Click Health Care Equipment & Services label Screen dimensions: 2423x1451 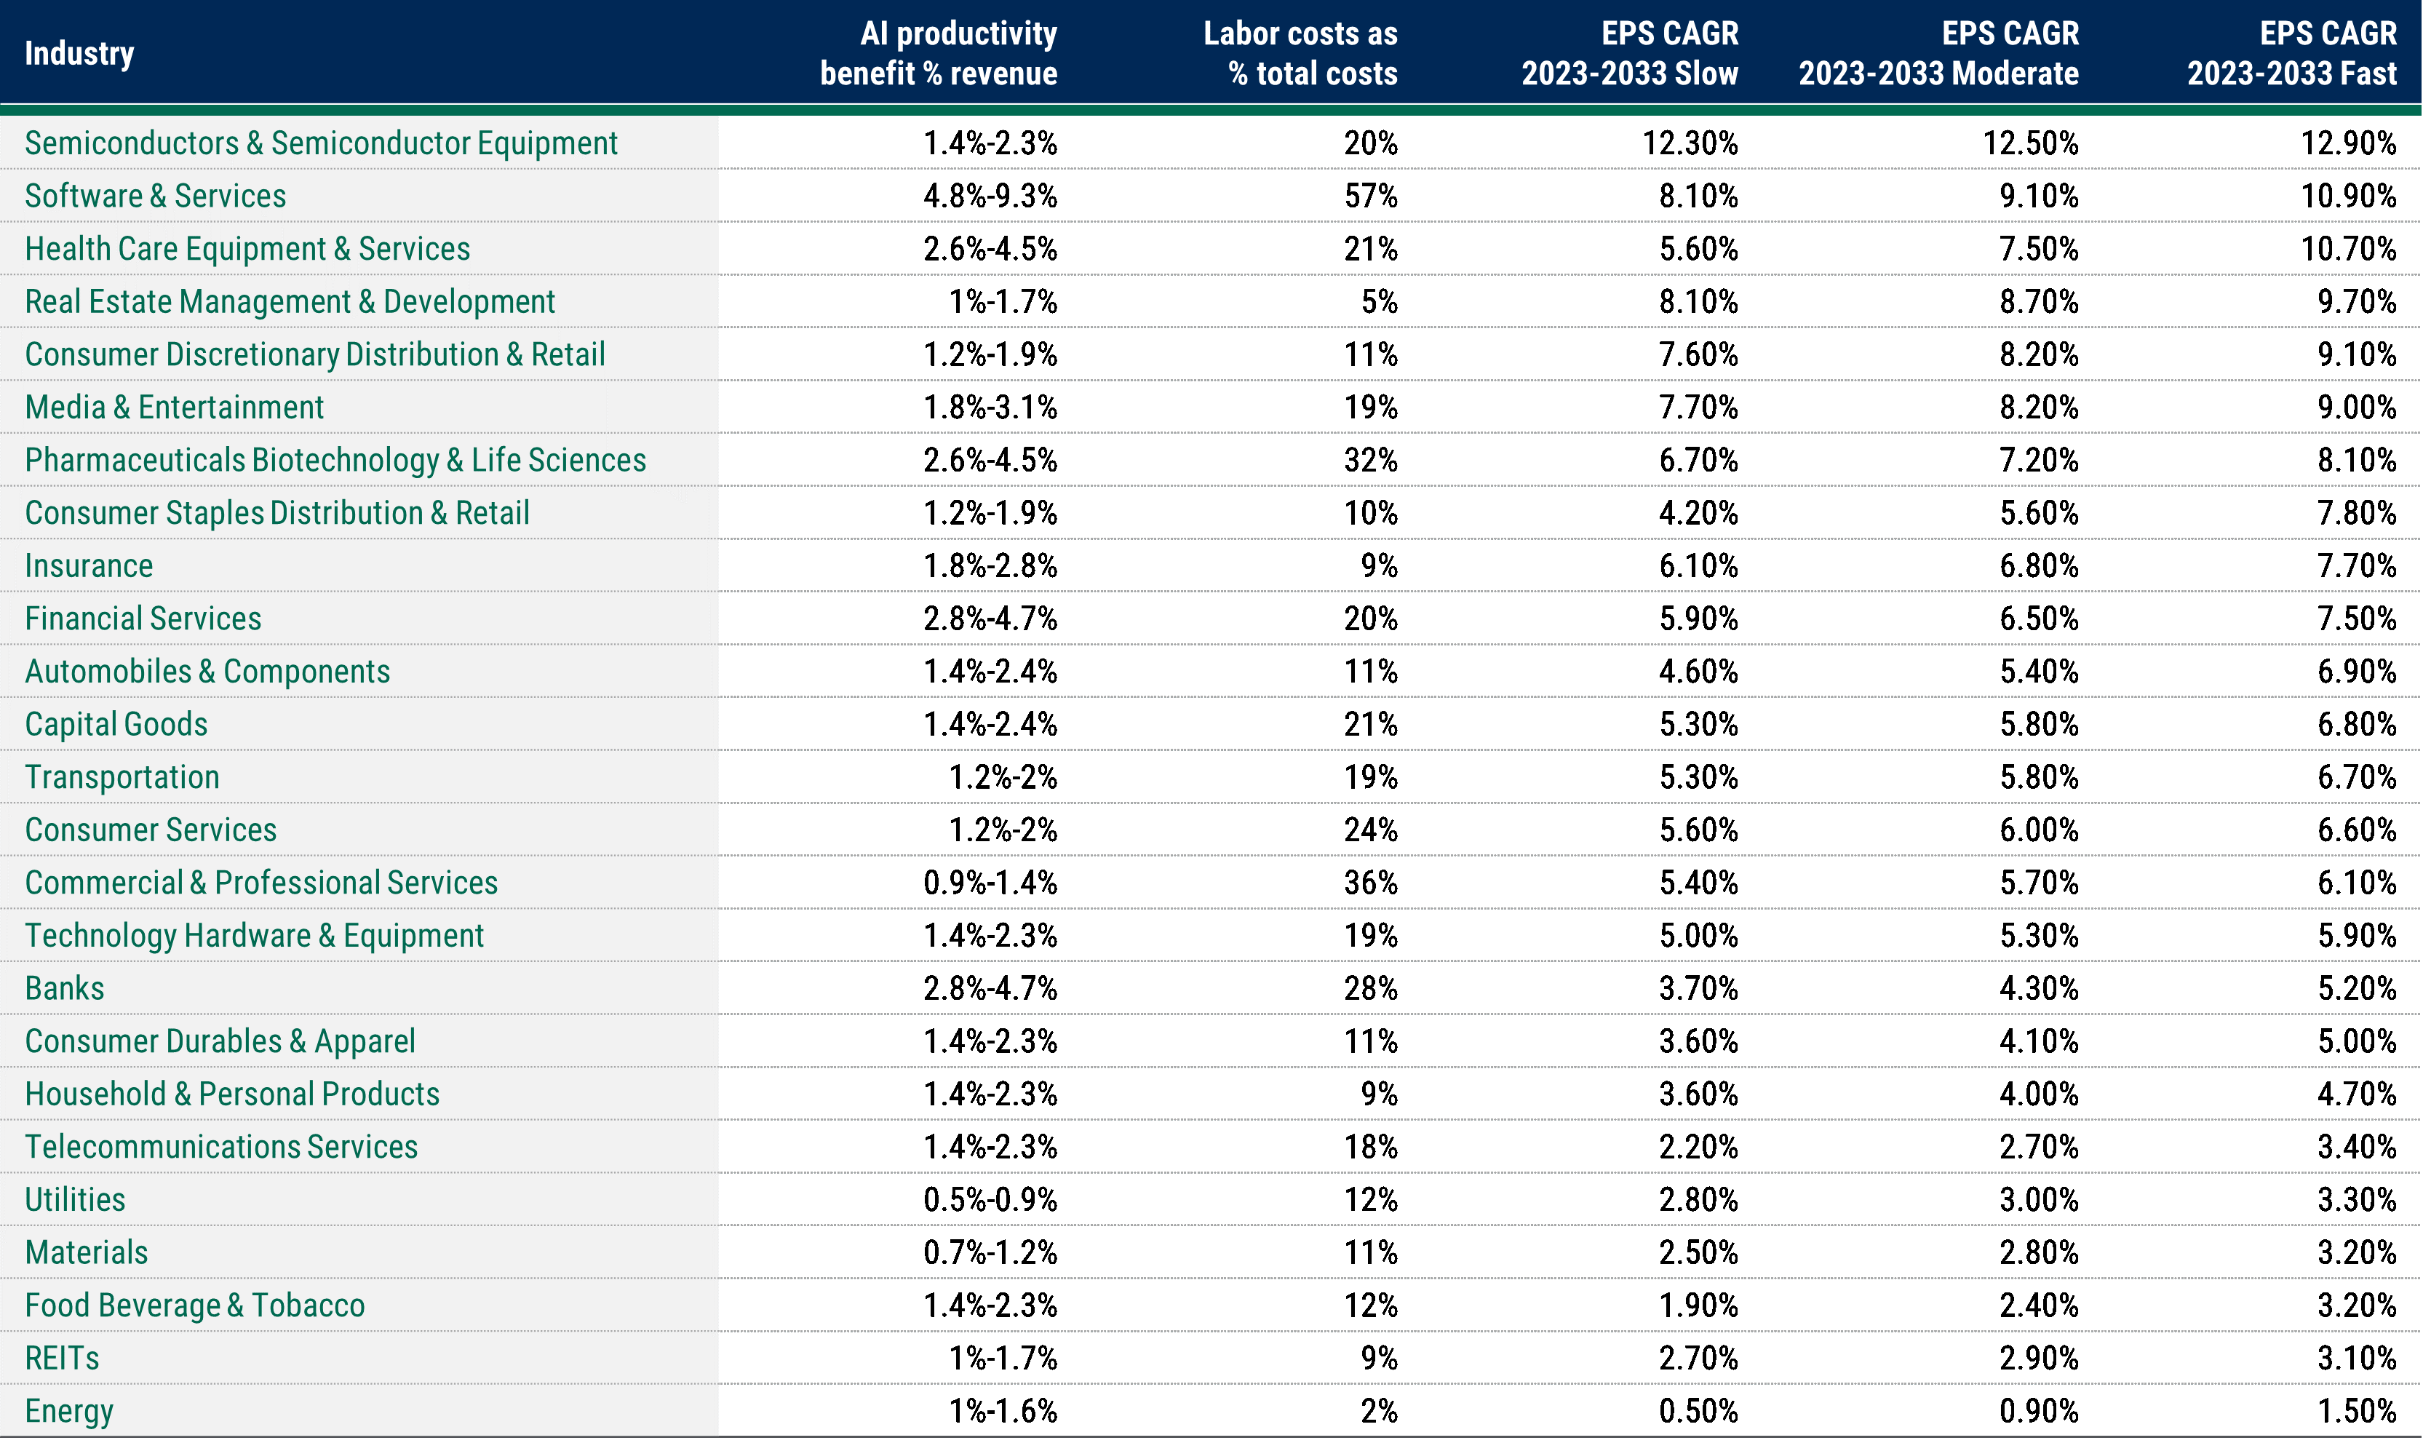tap(247, 248)
